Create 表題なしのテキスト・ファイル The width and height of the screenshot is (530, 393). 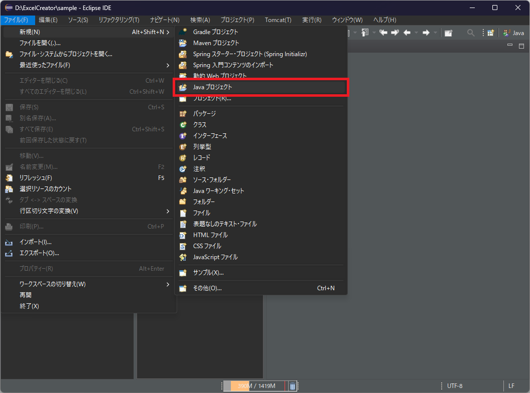point(260,224)
